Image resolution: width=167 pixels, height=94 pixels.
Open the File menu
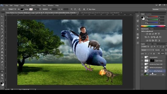[x=7, y=5]
